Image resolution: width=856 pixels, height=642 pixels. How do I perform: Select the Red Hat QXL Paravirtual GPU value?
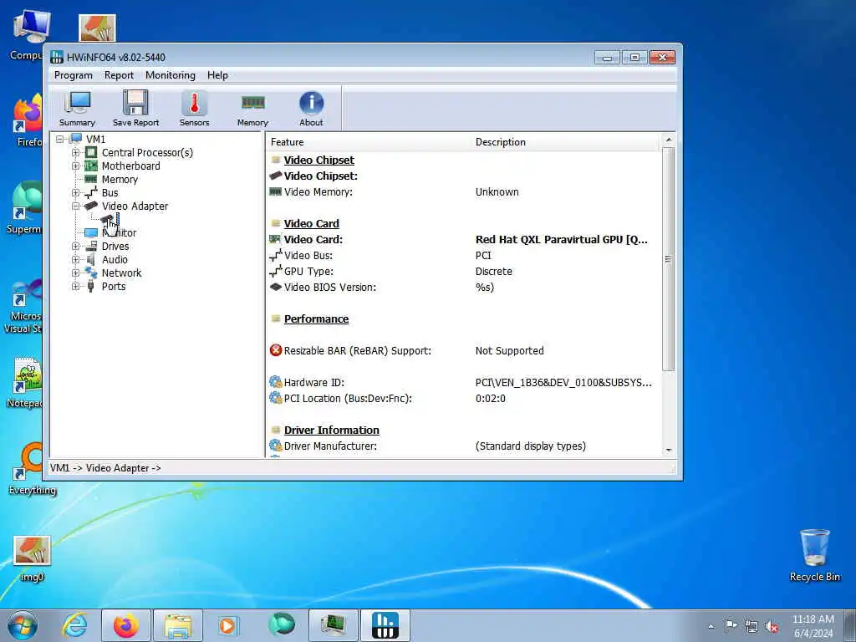click(x=562, y=240)
